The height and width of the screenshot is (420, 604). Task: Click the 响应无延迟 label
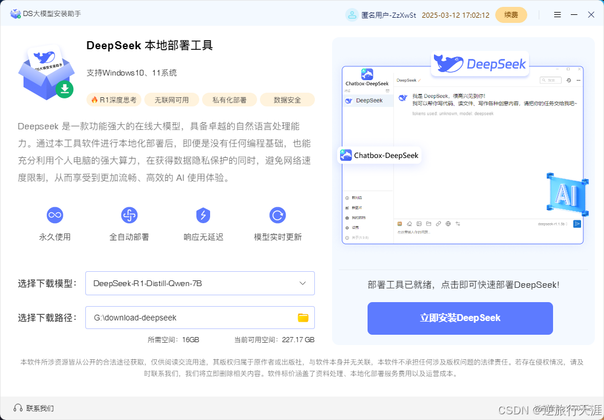pyautogui.click(x=203, y=237)
